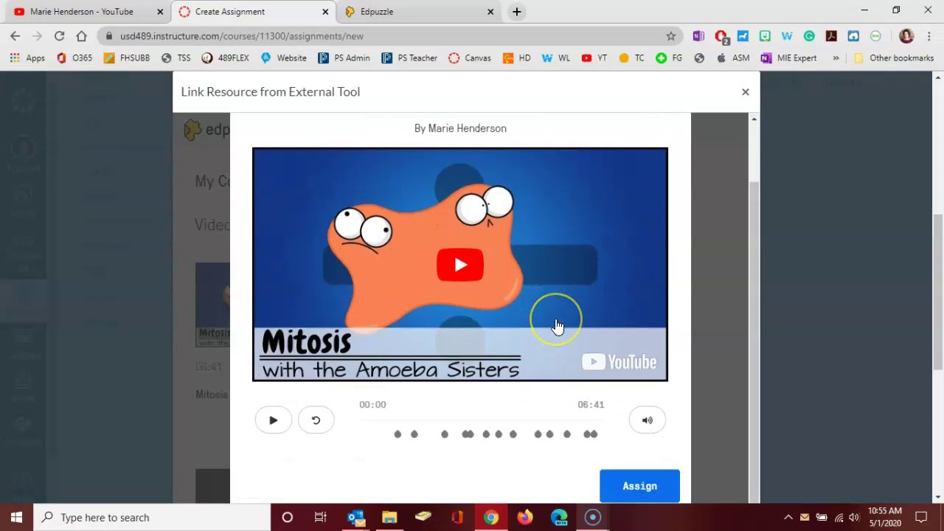Screen dimensions: 944x531
Task: Close the Edpuzzle browser tab
Action: pos(490,12)
